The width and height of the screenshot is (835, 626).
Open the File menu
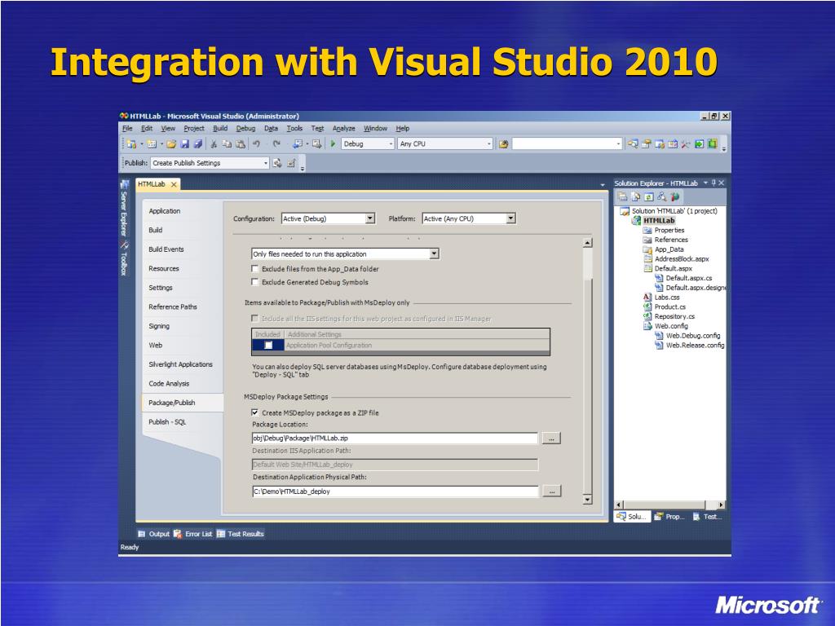coord(127,128)
